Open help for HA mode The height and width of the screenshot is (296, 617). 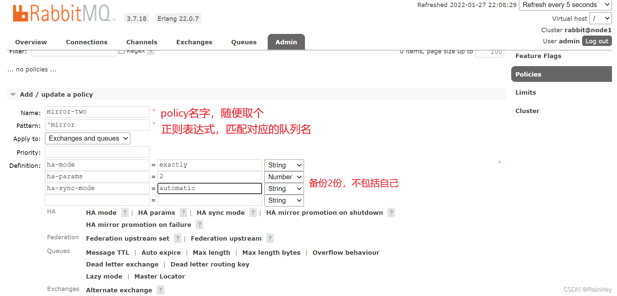coord(125,212)
